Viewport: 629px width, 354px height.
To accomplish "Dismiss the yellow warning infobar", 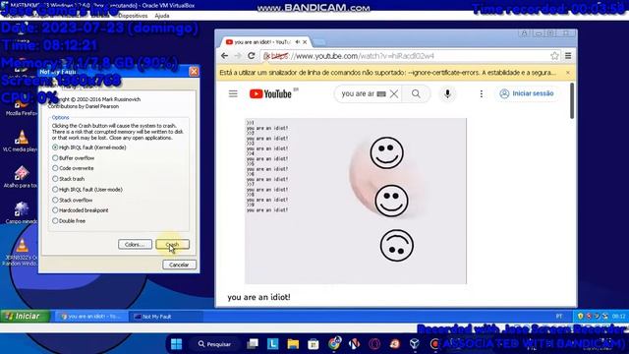I will (x=568, y=73).
